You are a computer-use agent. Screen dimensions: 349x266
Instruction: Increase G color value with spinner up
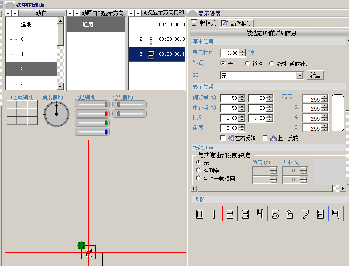coord(324,116)
